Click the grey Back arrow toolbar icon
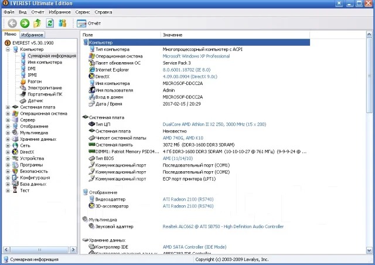The height and width of the screenshot is (265, 375). [12, 23]
